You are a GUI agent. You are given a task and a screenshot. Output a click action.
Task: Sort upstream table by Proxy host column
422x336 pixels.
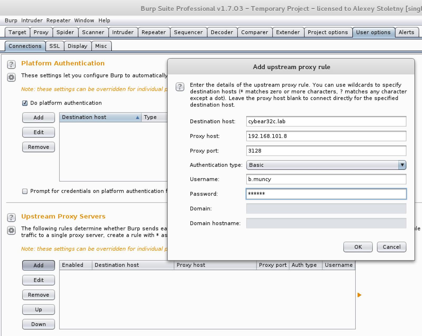tap(215, 265)
